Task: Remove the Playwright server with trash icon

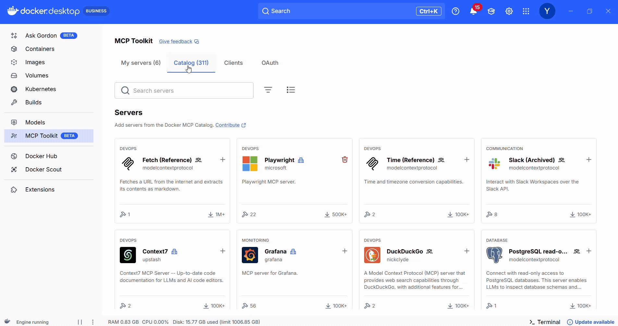Action: pos(345,160)
